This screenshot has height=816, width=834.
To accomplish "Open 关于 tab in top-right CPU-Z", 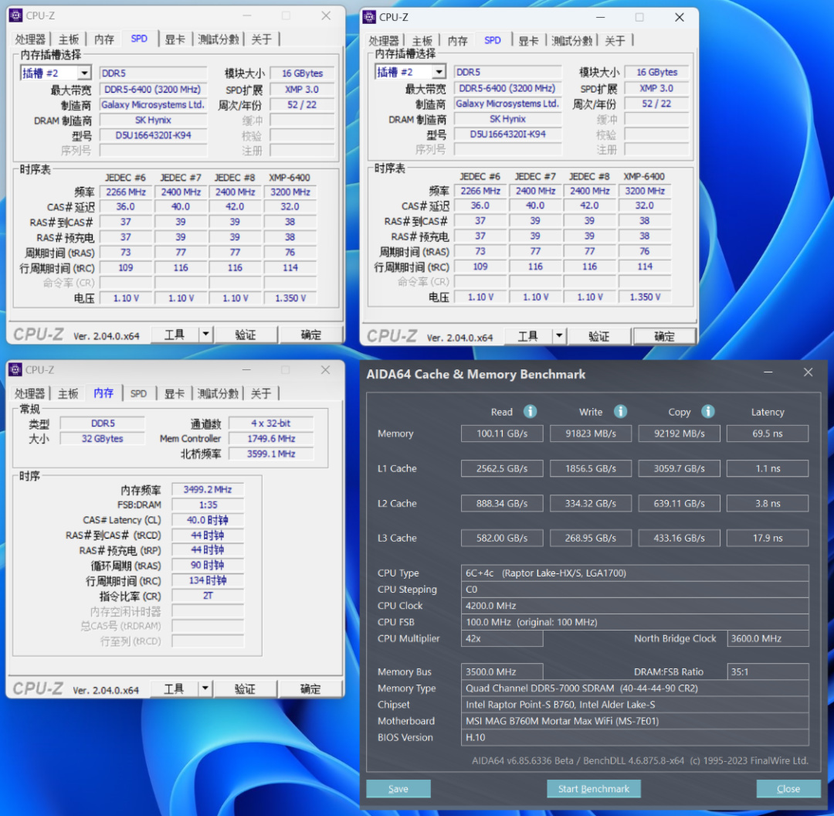I will pyautogui.click(x=615, y=41).
